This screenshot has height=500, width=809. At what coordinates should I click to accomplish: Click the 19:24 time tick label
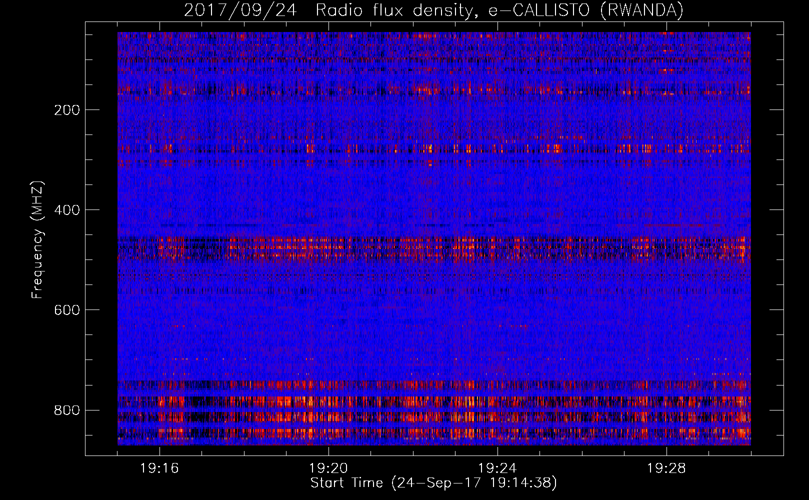coord(497,468)
